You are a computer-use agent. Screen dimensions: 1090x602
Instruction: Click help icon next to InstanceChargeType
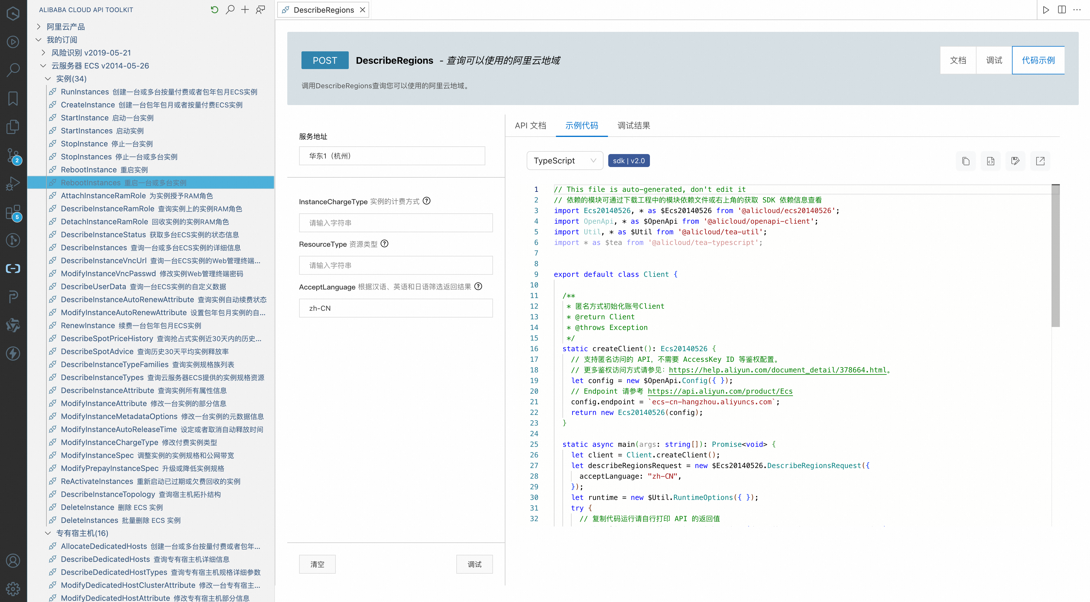click(x=426, y=201)
